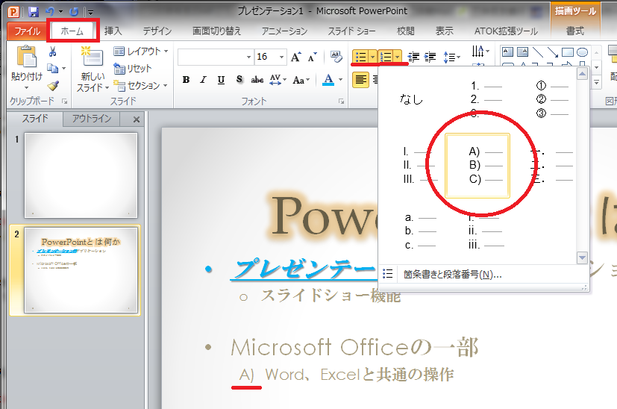Open the 画面切り替え tab
This screenshot has width=617, height=409.
pos(217,31)
